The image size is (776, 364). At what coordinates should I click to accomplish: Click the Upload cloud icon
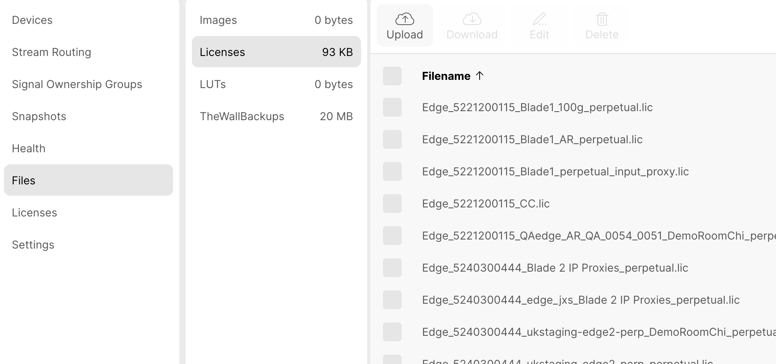(404, 19)
